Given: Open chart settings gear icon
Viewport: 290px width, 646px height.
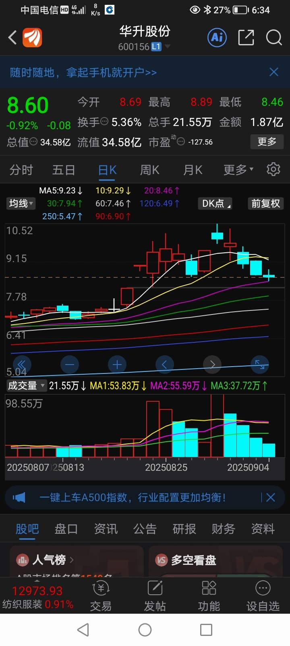Looking at the screenshot, I should [x=273, y=169].
